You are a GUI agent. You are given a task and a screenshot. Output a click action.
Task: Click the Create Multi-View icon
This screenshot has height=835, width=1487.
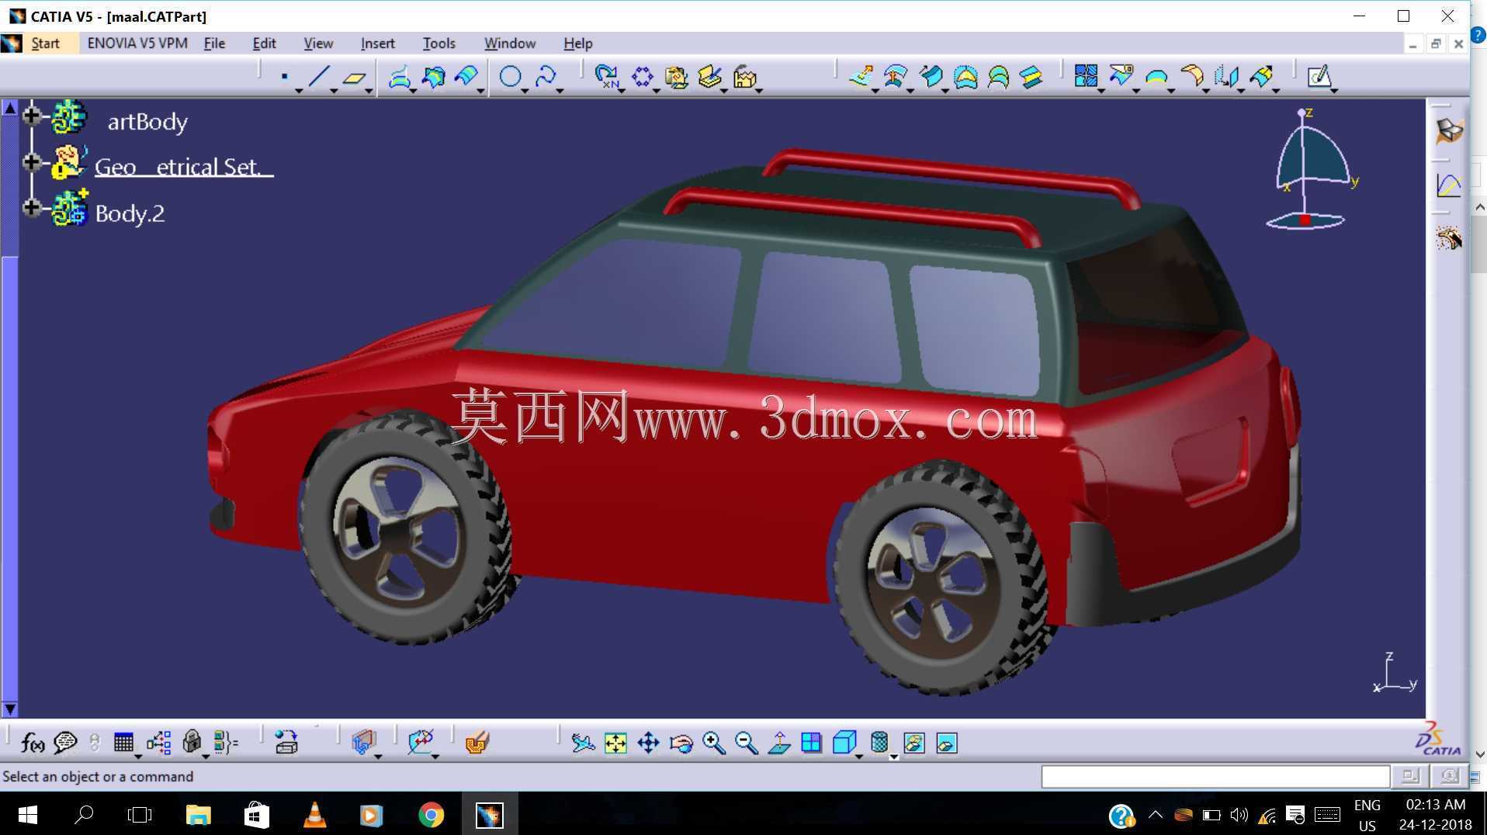click(x=811, y=743)
